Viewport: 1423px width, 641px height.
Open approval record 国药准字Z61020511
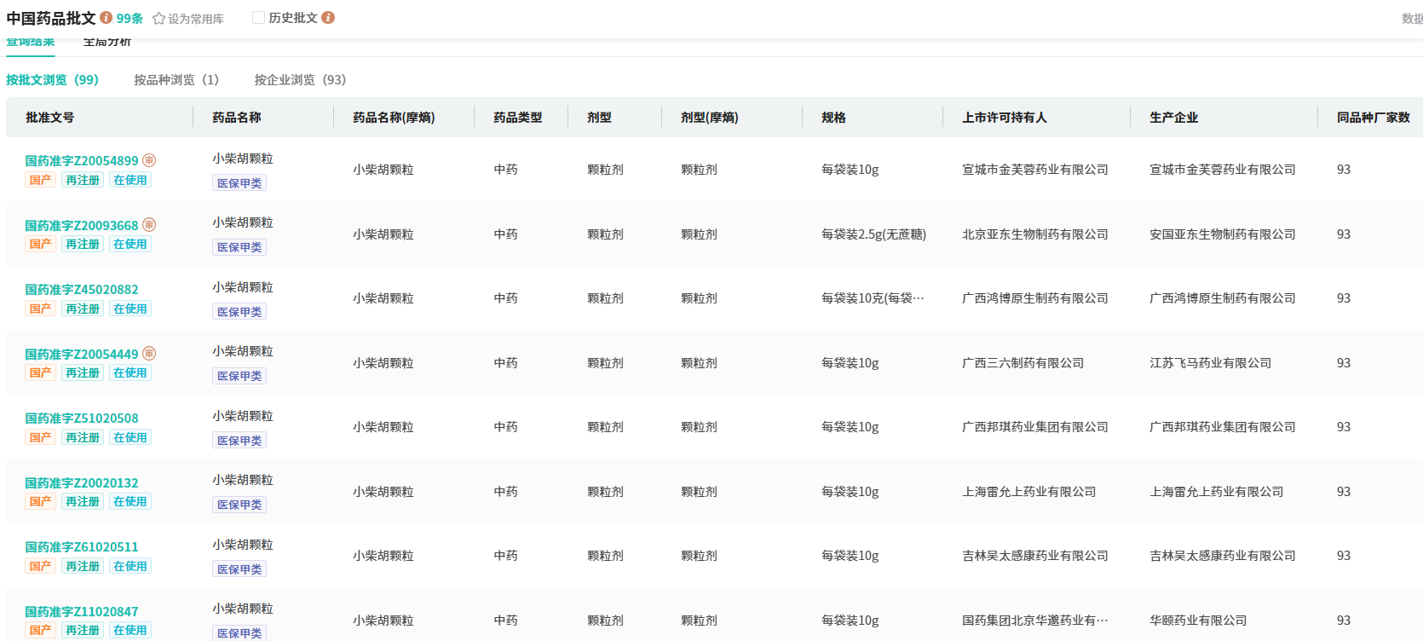[x=82, y=547]
